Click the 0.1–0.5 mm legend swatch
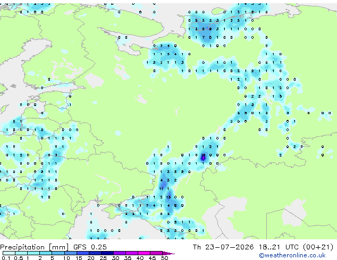 click(x=9, y=253)
